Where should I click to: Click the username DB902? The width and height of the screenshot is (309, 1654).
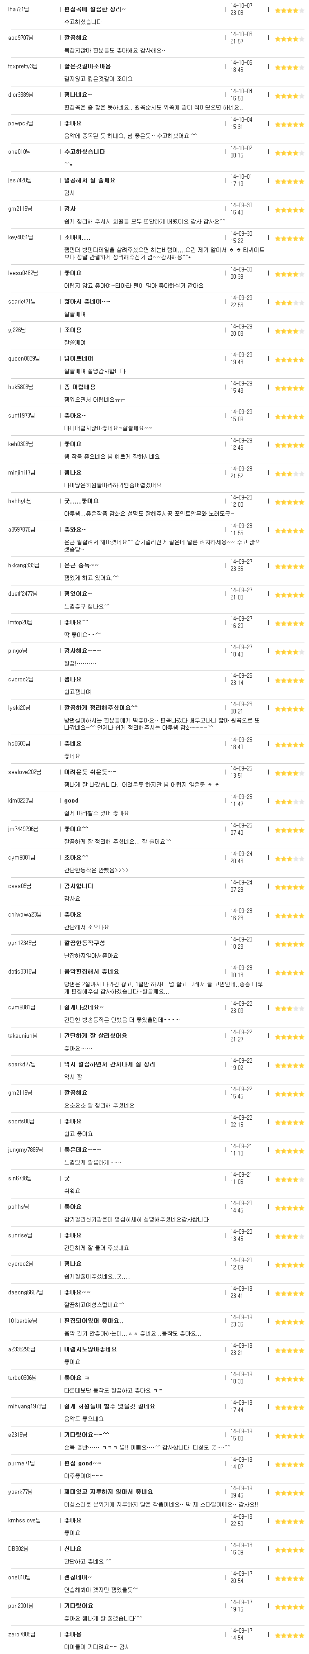[x=18, y=1549]
